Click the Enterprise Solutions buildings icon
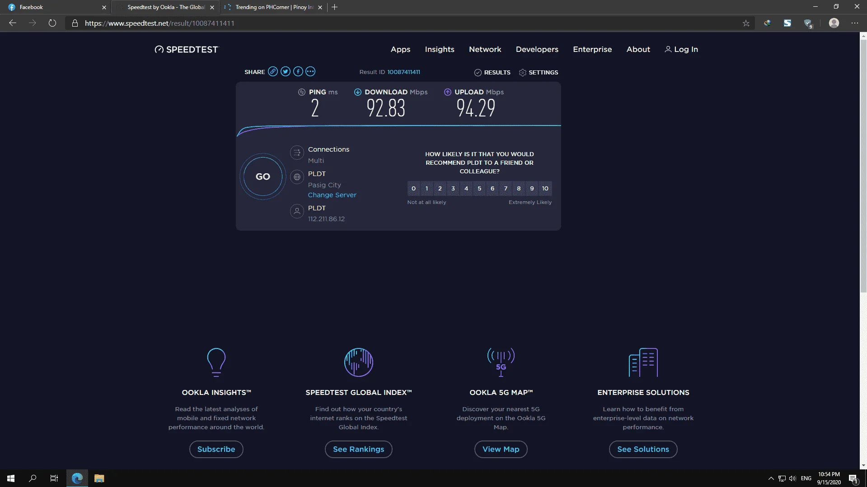 coord(643,362)
